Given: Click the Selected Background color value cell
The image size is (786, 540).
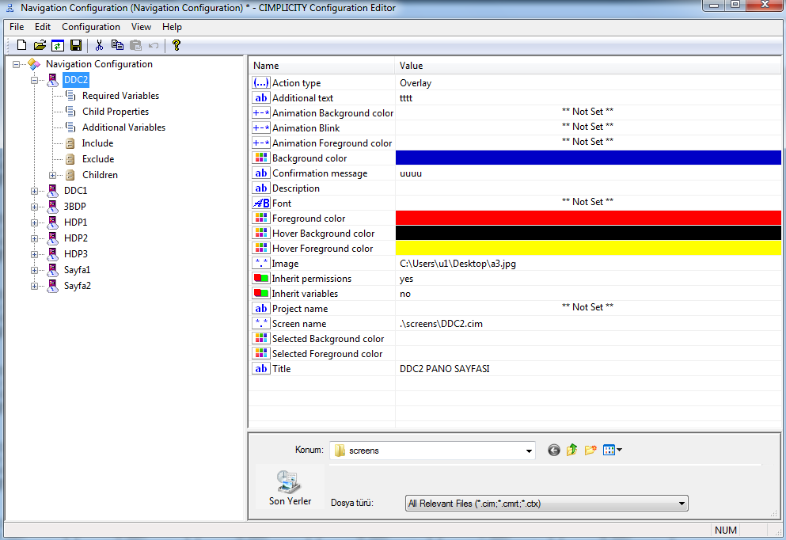Looking at the screenshot, I should [x=588, y=338].
